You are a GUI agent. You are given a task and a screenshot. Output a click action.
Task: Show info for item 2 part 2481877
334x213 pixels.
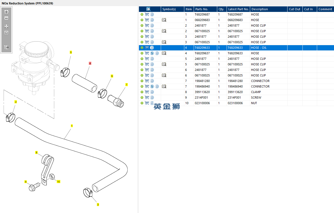pyautogui.click(x=152, y=25)
